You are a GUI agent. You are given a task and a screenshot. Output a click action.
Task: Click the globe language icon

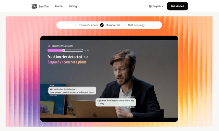(150, 6)
